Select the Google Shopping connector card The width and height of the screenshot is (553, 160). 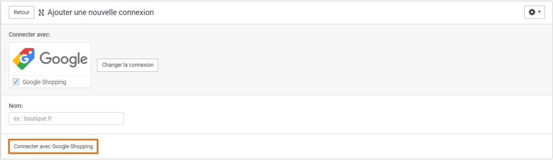coord(50,65)
